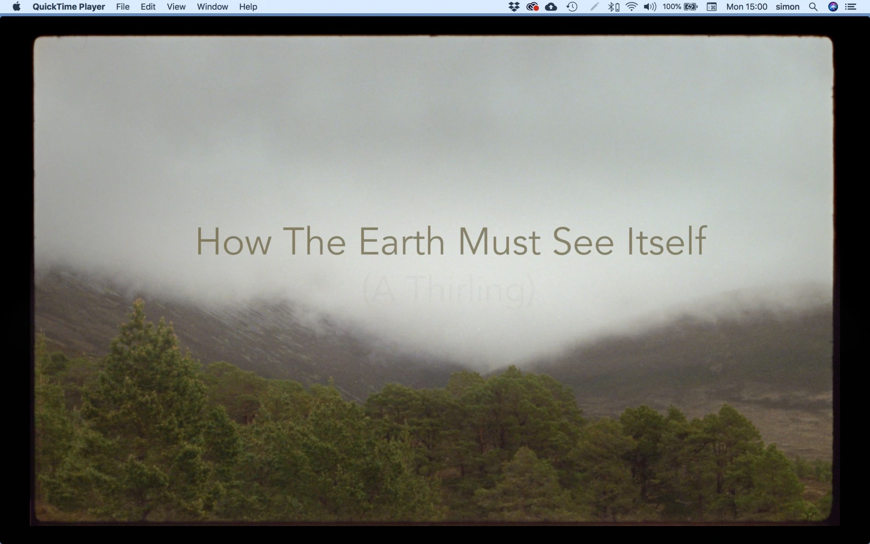Open the Dropbox status menu

click(513, 7)
